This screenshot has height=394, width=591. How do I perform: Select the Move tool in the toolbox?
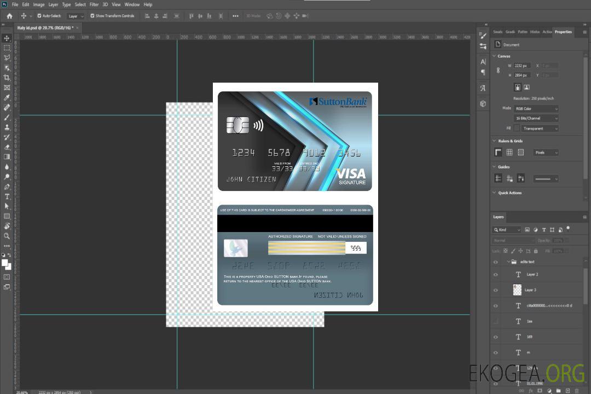7,38
